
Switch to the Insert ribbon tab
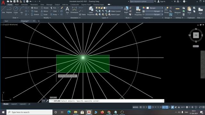click(x=17, y=4)
